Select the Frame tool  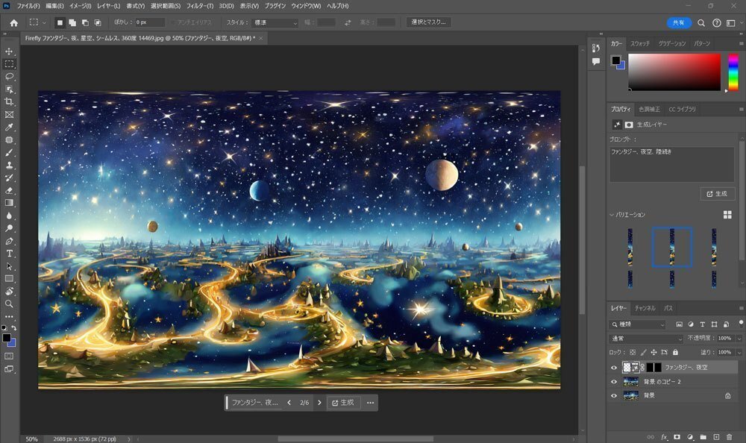pyautogui.click(x=9, y=115)
